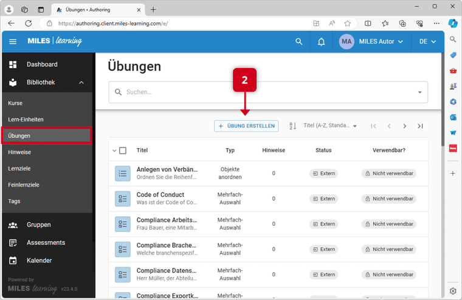Click the Übung erstellen button
462x300 pixels.
click(246, 126)
